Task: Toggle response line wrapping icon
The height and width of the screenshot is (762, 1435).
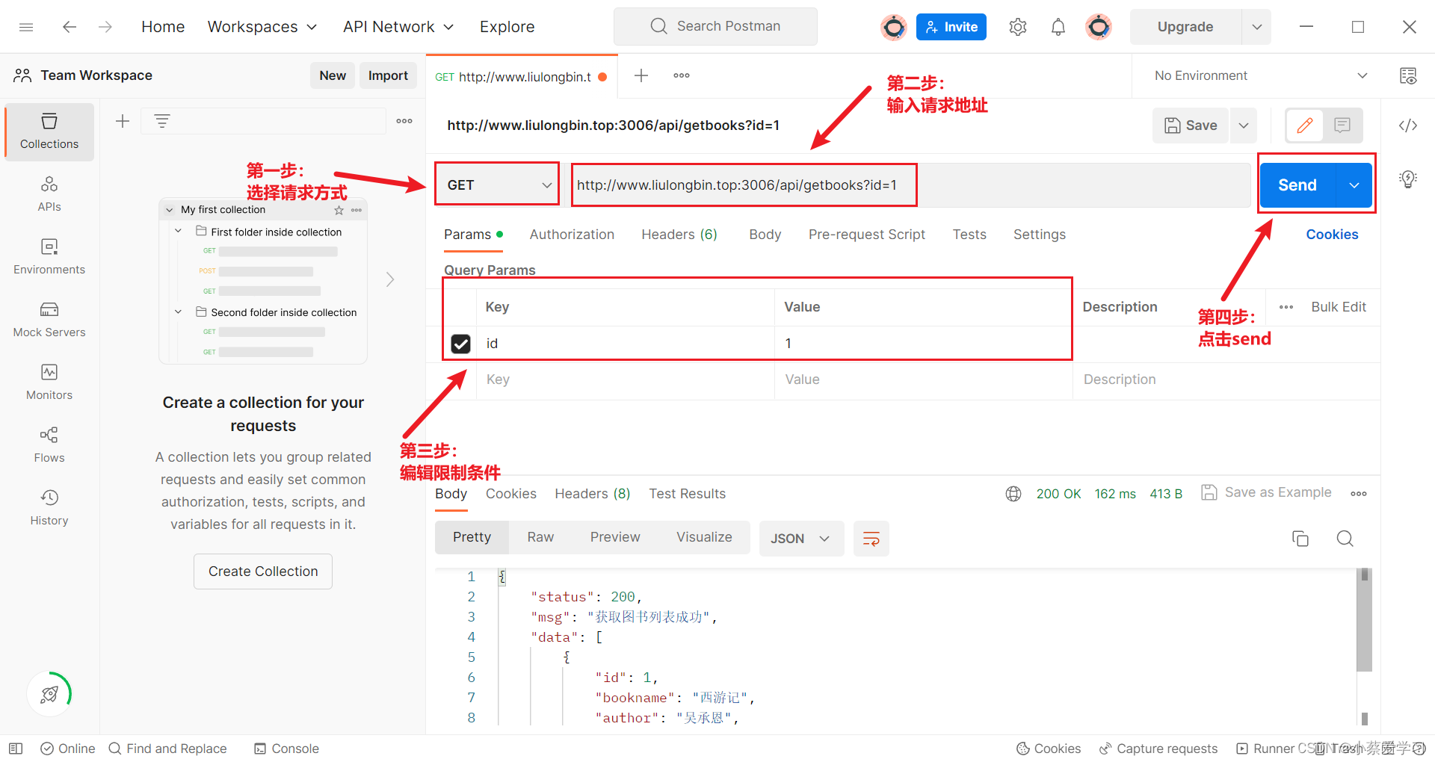Action: 871,539
